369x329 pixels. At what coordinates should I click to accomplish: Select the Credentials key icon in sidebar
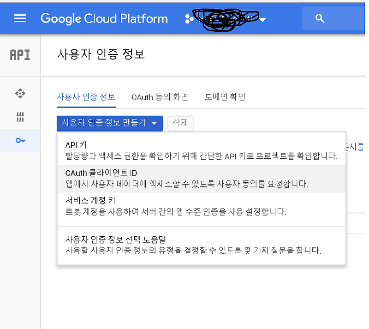pos(20,141)
